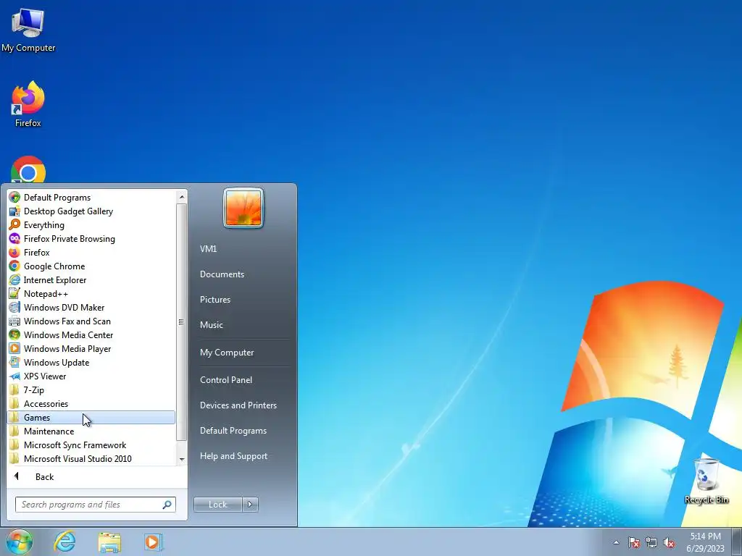
Task: Open Windows Explorer from the taskbar
Action: coord(109,542)
